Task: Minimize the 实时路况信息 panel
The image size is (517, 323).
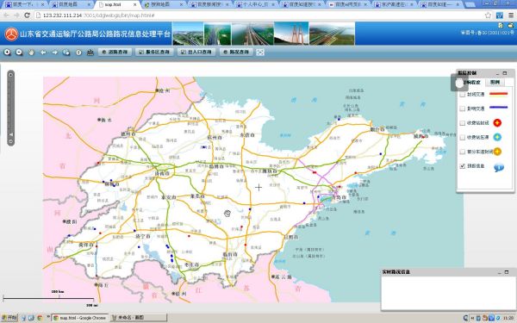Action: (500, 272)
